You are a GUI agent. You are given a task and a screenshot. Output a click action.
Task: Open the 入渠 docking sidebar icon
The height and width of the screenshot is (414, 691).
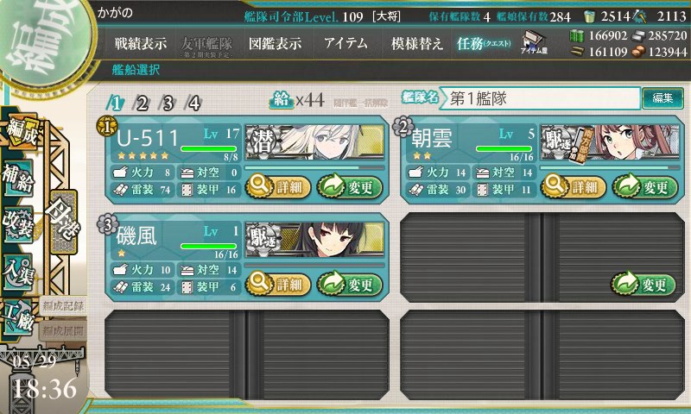pyautogui.click(x=18, y=271)
